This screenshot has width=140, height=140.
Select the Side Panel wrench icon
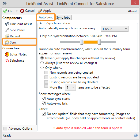click(x=7, y=30)
